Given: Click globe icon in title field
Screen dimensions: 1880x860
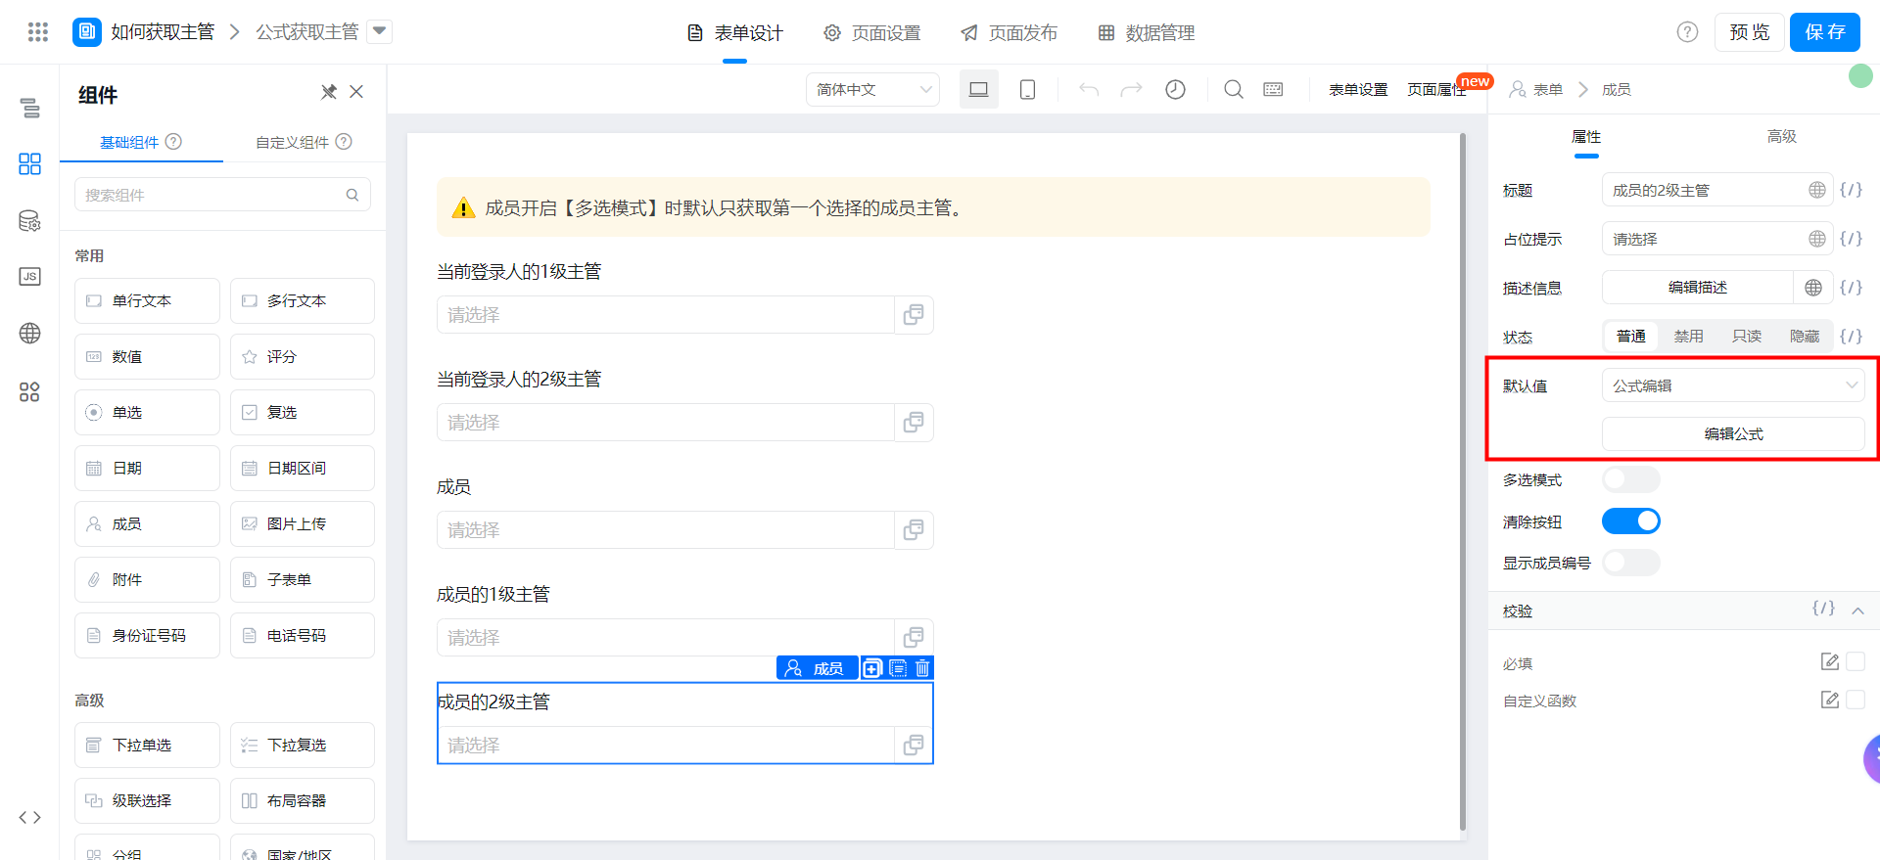Looking at the screenshot, I should point(1817,190).
